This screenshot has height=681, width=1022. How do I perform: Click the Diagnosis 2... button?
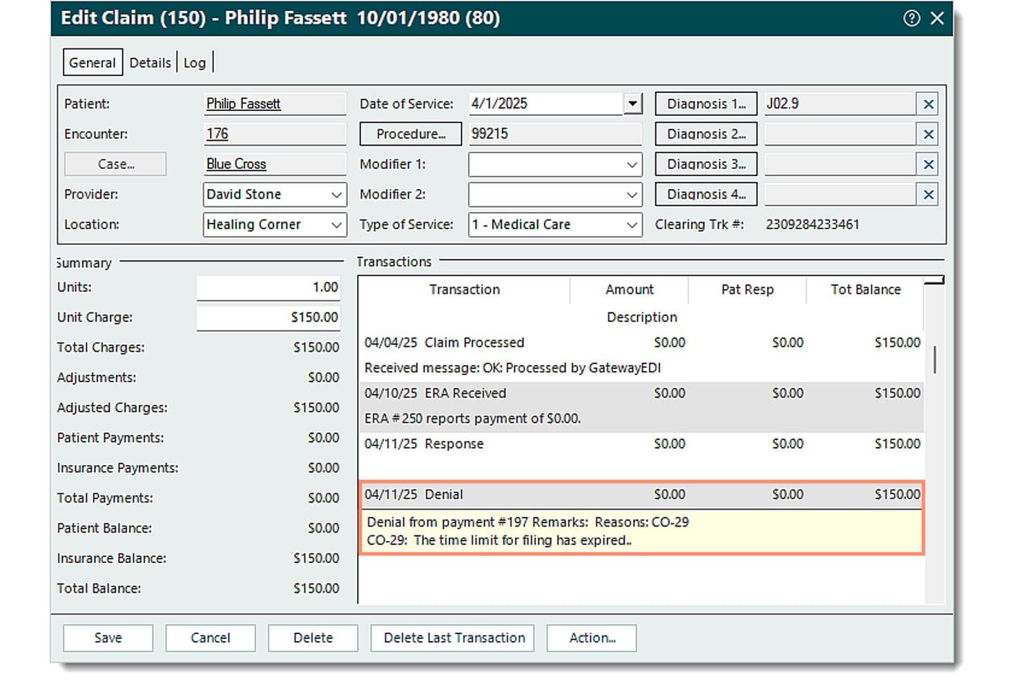(x=706, y=134)
